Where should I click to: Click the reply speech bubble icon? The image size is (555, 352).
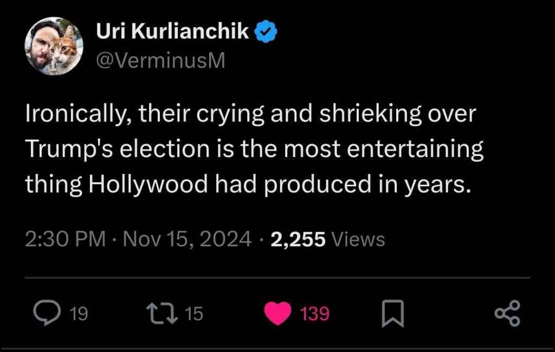click(x=48, y=314)
